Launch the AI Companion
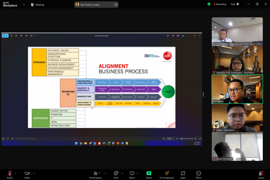 167,174
